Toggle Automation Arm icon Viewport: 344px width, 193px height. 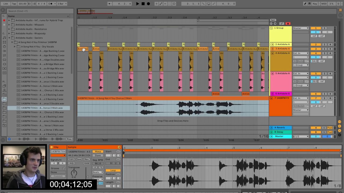(x=161, y=4)
